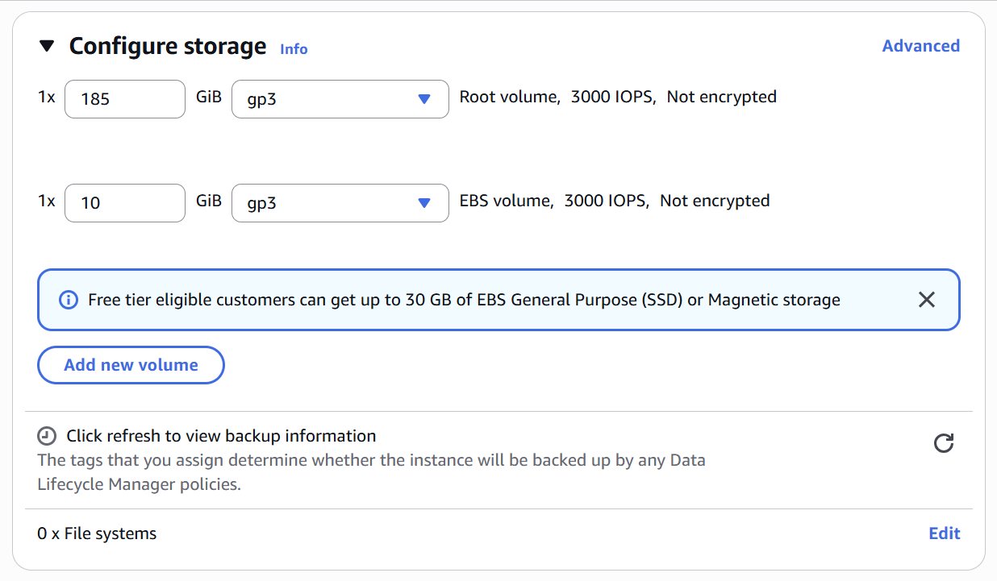Collapse the Configure storage section triangle
997x581 pixels.
[47, 47]
